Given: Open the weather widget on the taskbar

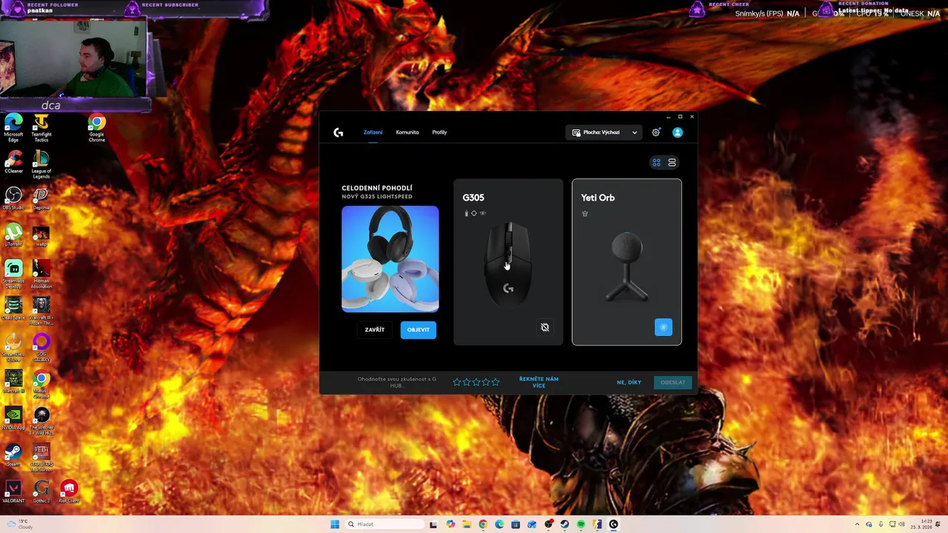Looking at the screenshot, I should point(19,524).
